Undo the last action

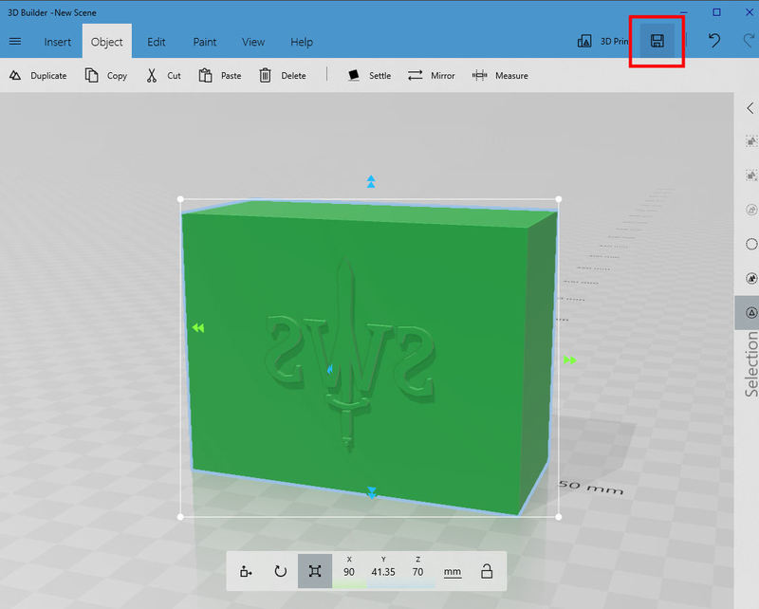(x=713, y=41)
